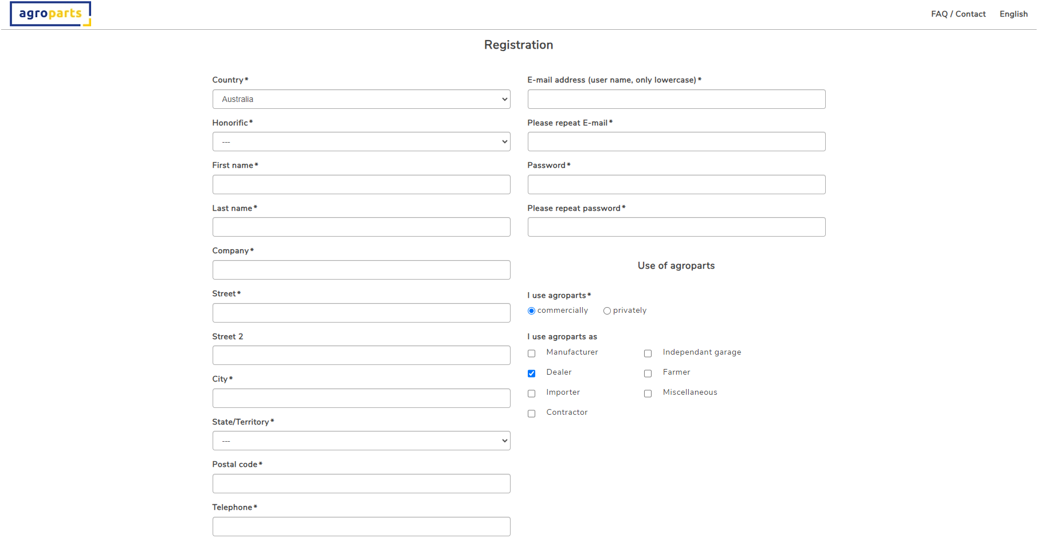The height and width of the screenshot is (542, 1059).
Task: Check the Farmer checkbox
Action: tap(648, 374)
